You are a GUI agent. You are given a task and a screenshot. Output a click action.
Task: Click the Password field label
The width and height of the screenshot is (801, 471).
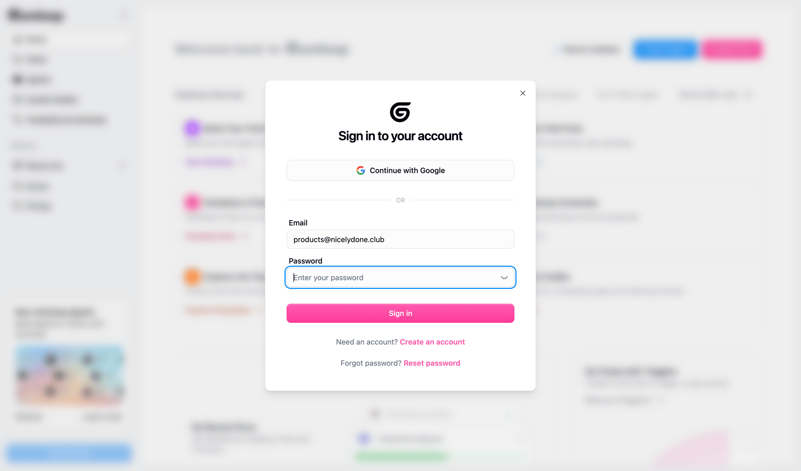[305, 261]
